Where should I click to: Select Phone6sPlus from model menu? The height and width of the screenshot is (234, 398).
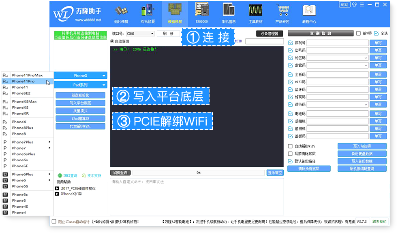coord(28,154)
